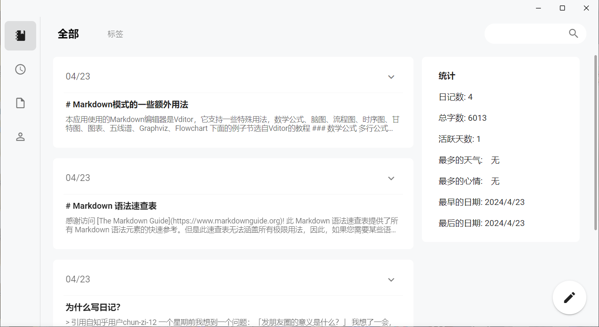
Task: Start a new diary with the pencil button
Action: tap(569, 297)
